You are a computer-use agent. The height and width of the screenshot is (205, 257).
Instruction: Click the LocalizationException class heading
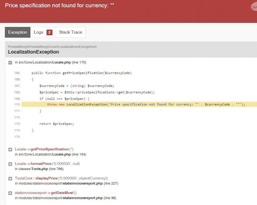pyautogui.click(x=33, y=52)
